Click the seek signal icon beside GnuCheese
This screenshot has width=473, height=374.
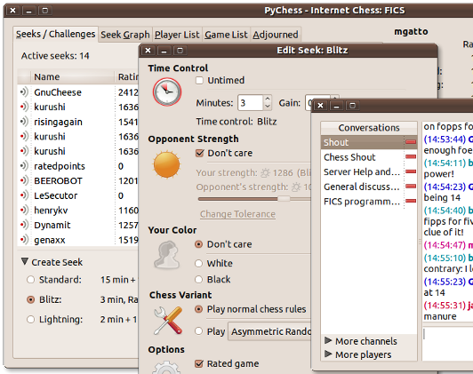[x=24, y=92]
